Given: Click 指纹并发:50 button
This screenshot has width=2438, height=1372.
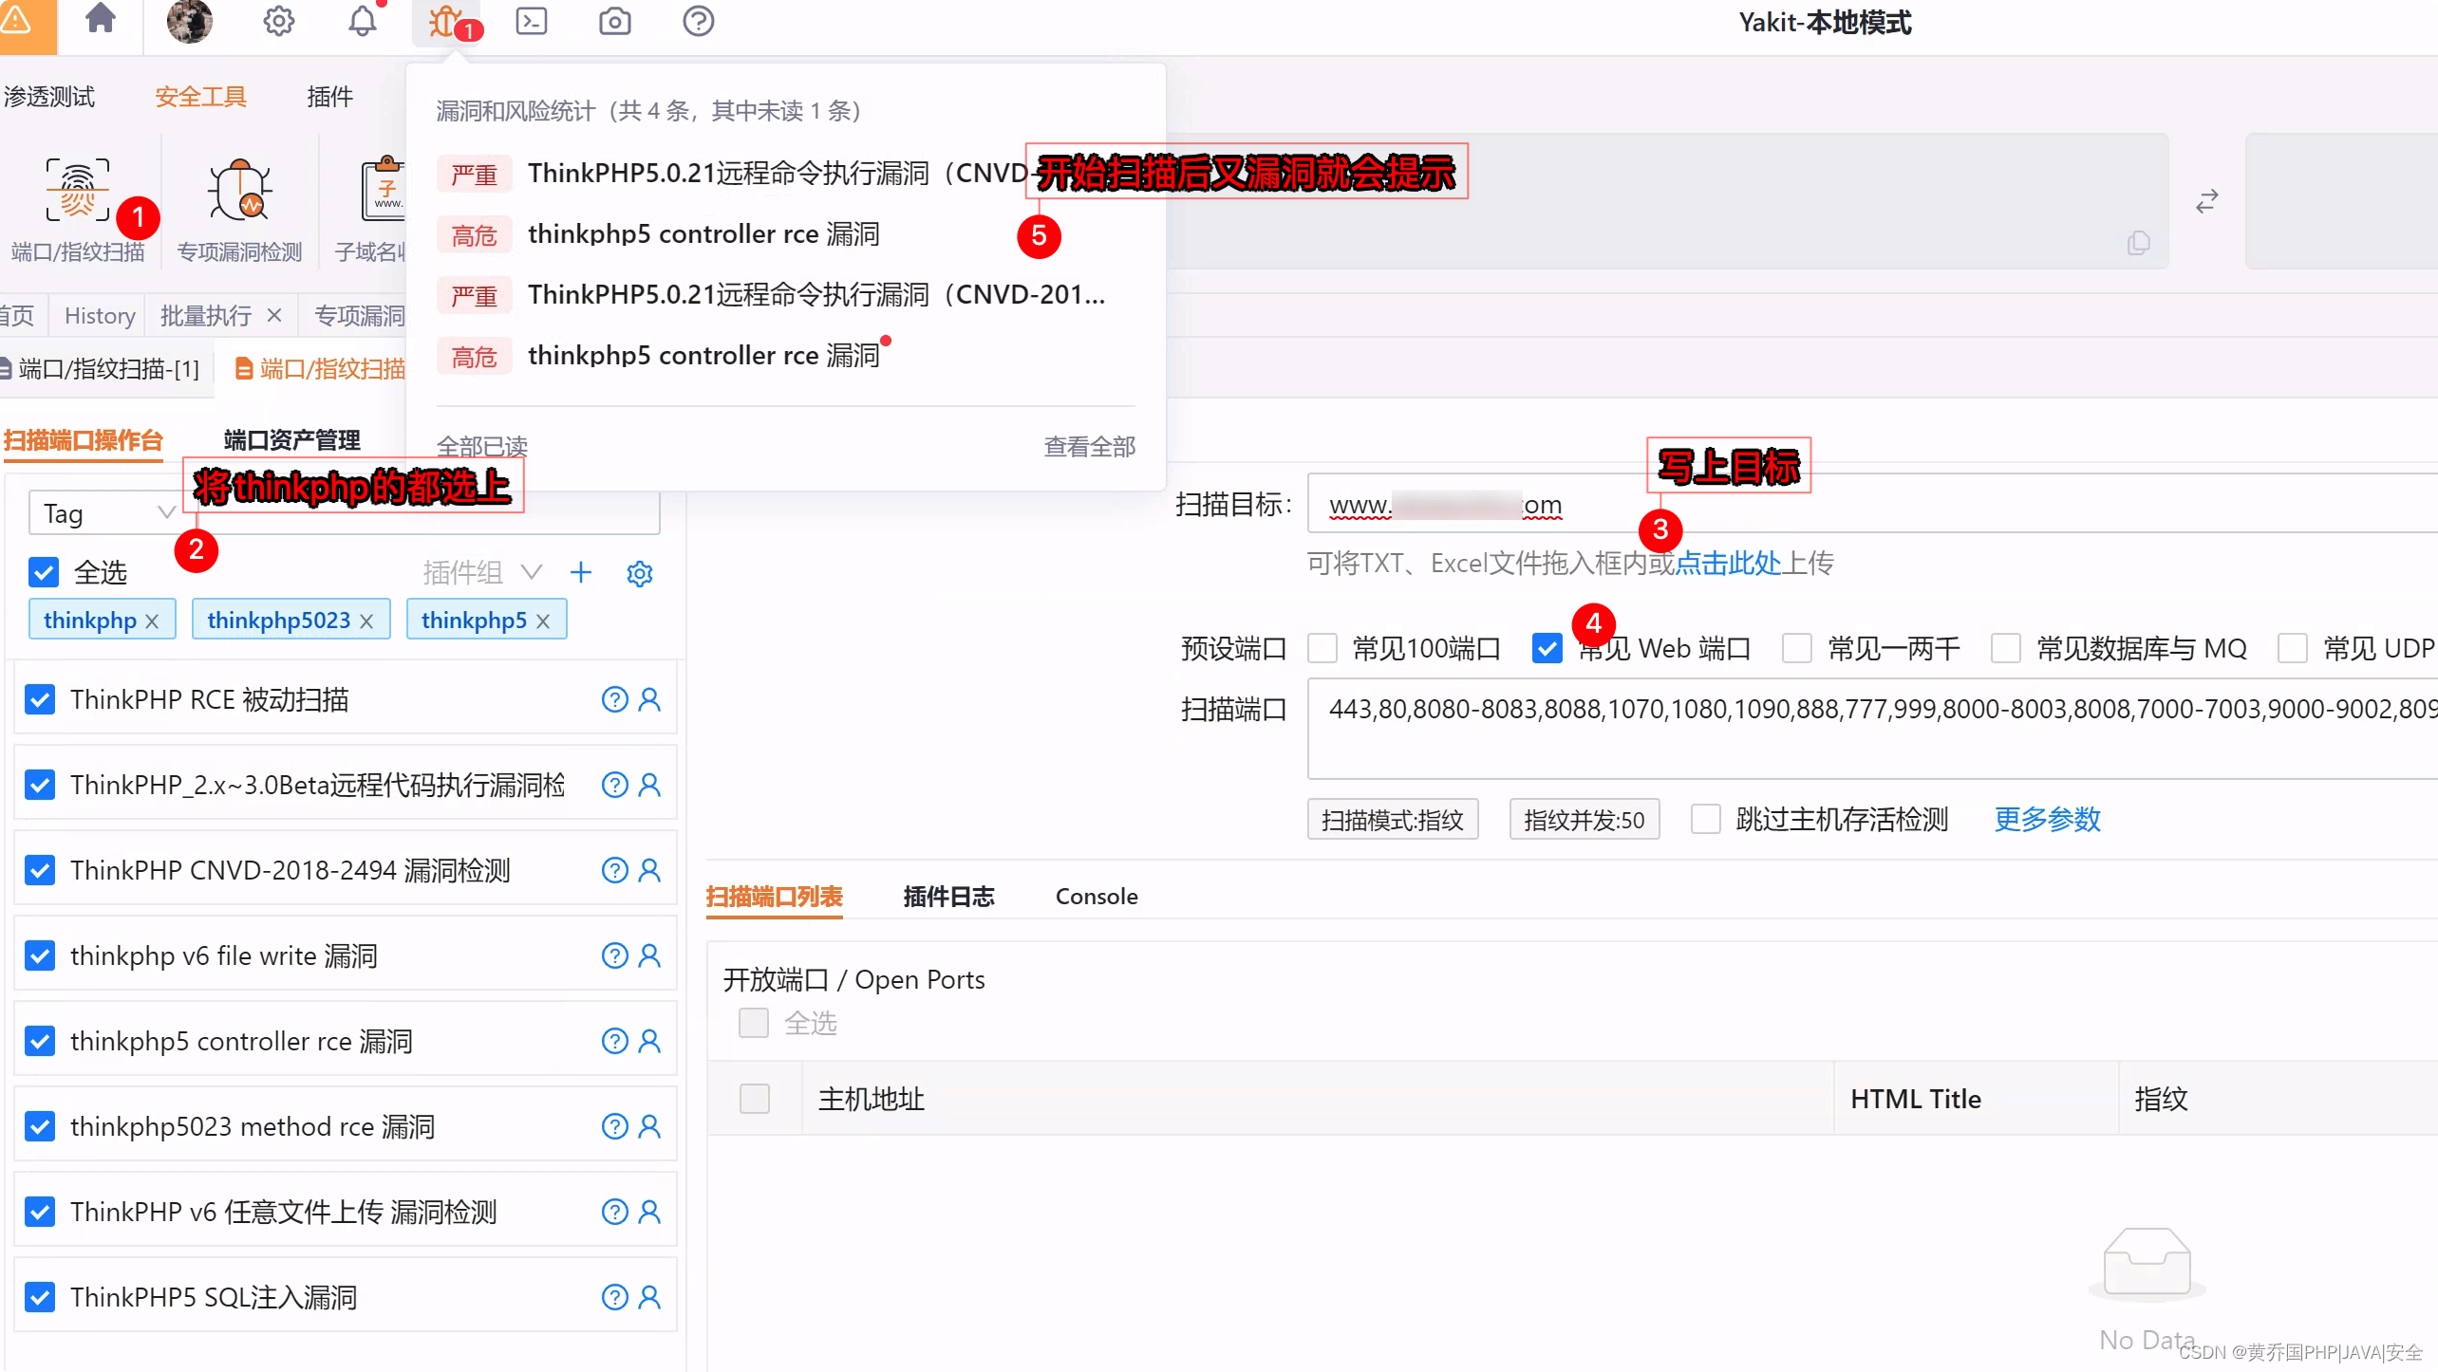Looking at the screenshot, I should click(1585, 820).
